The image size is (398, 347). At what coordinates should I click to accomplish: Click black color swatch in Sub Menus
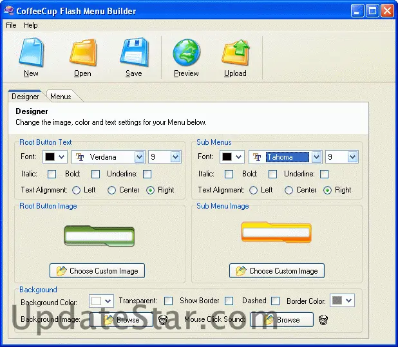[227, 157]
